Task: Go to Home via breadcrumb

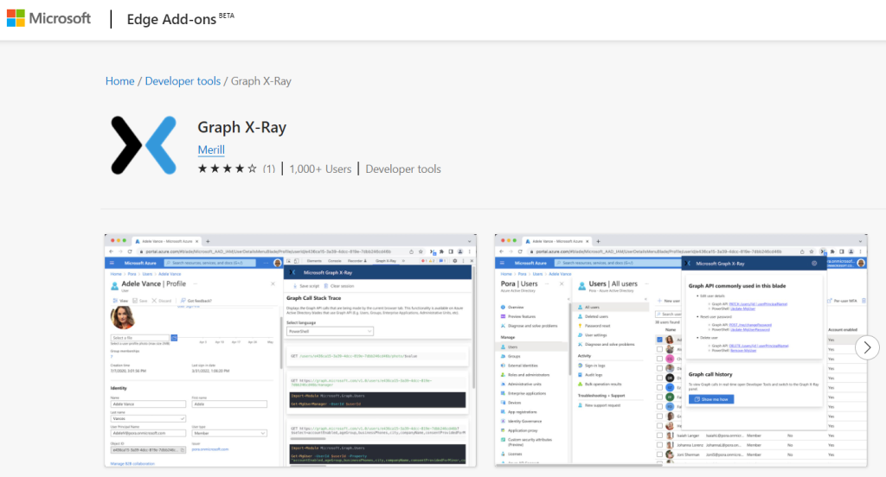Action: [119, 80]
